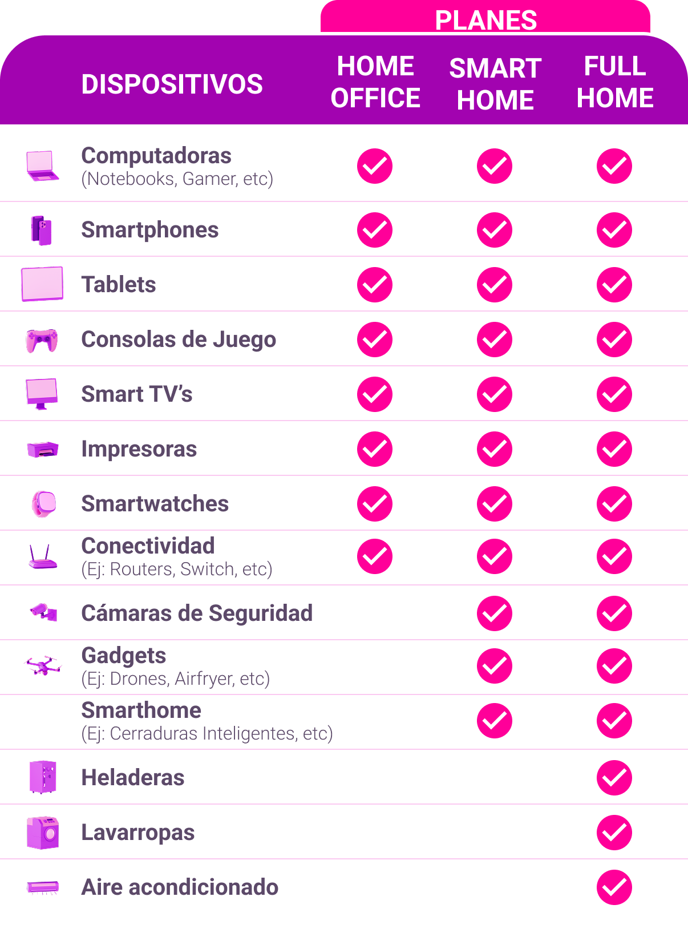
Task: Click the DISPOSITIVOS column header
Action: click(172, 84)
